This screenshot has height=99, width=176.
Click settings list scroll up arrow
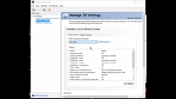tap(133, 51)
